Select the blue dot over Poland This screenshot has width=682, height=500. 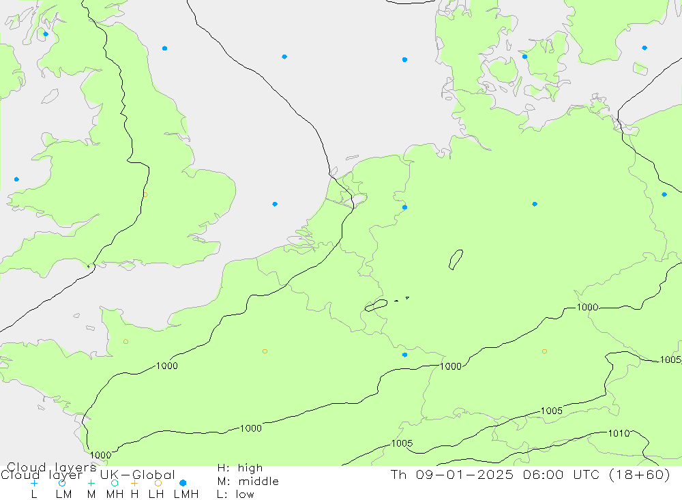tap(664, 194)
